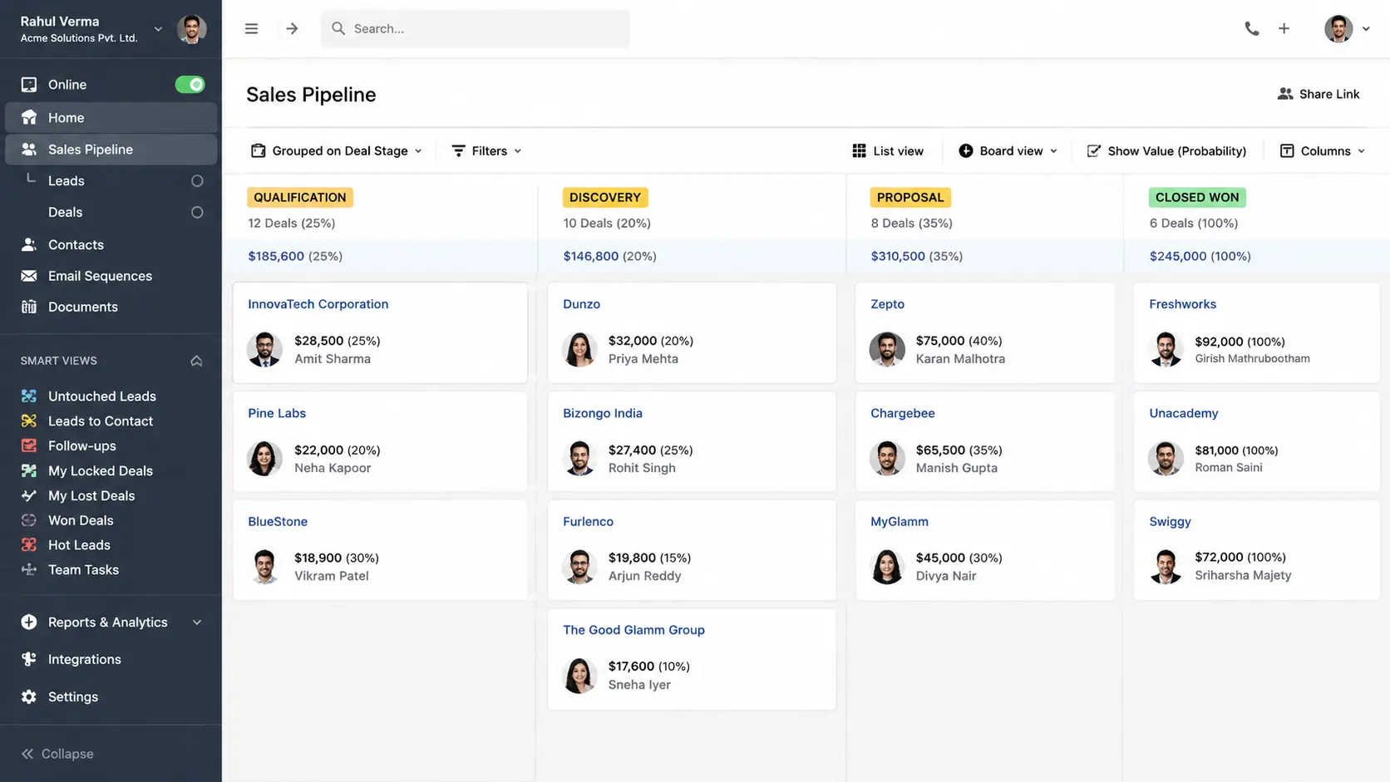Select the Deals radio circle

click(197, 213)
